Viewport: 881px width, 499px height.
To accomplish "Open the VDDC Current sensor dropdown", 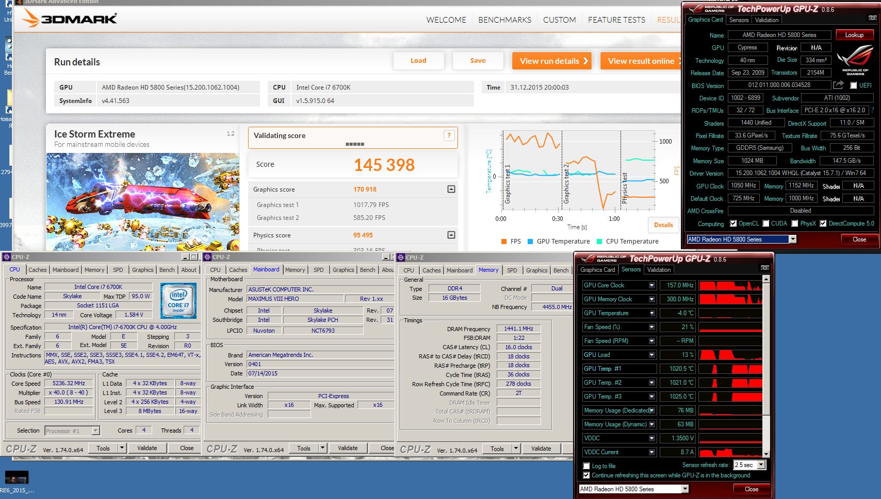I will point(652,452).
